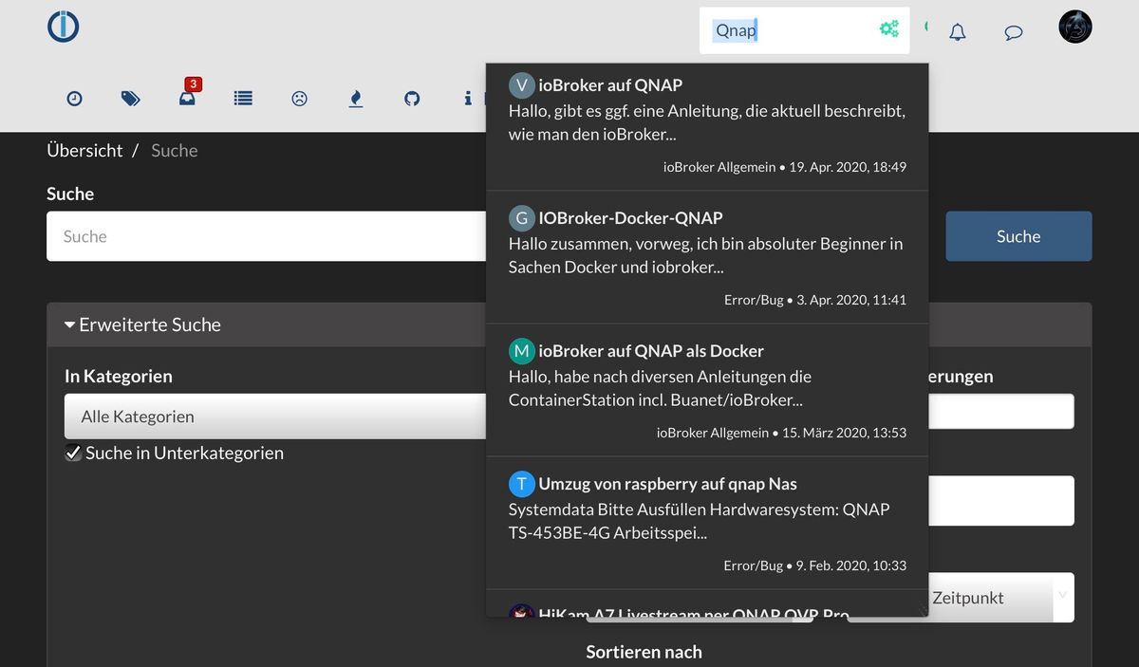Open search result ioBroker auf QNAP als Docker
The image size is (1139, 667).
pos(651,351)
